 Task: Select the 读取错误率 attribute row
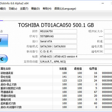[56, 73]
